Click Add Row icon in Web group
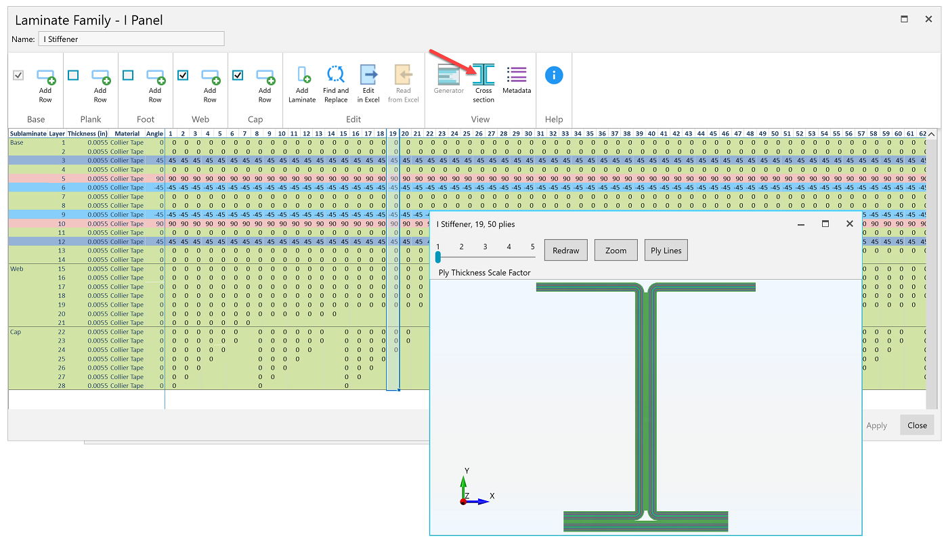 [x=210, y=77]
